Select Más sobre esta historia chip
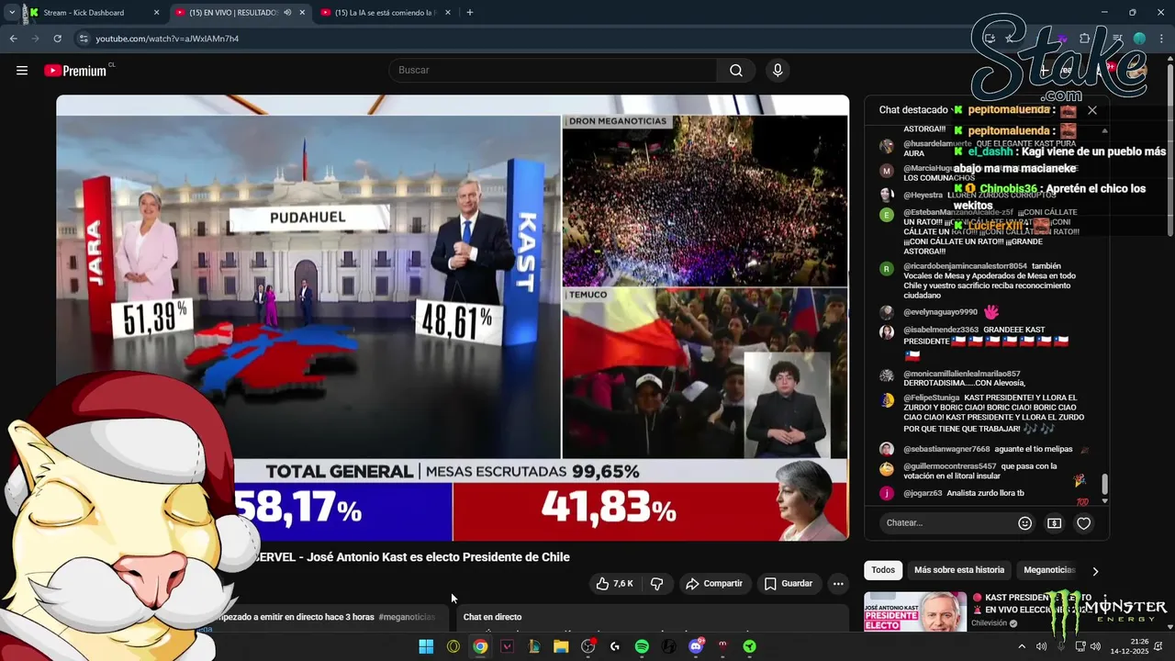This screenshot has width=1175, height=661. point(959,570)
